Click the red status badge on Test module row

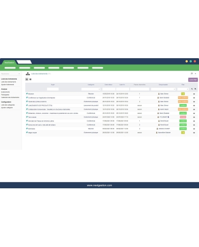(183, 117)
